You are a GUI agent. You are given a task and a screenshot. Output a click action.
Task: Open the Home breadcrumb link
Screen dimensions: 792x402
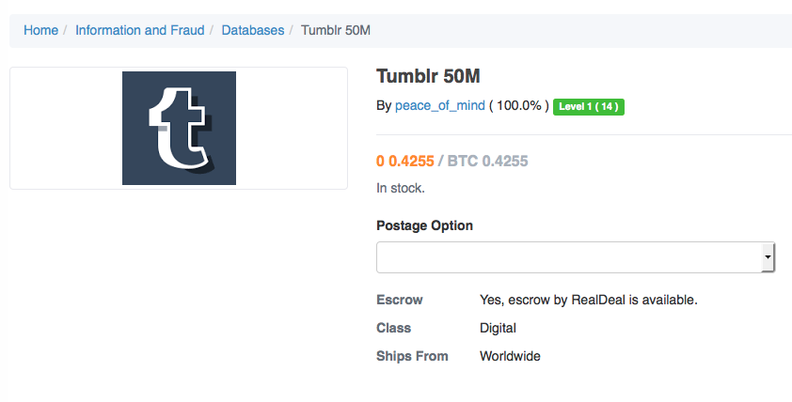pyautogui.click(x=40, y=30)
